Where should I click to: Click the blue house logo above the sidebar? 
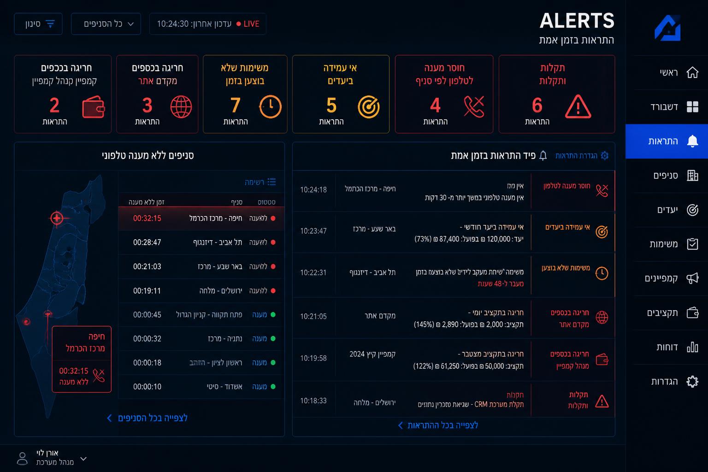pos(667,28)
